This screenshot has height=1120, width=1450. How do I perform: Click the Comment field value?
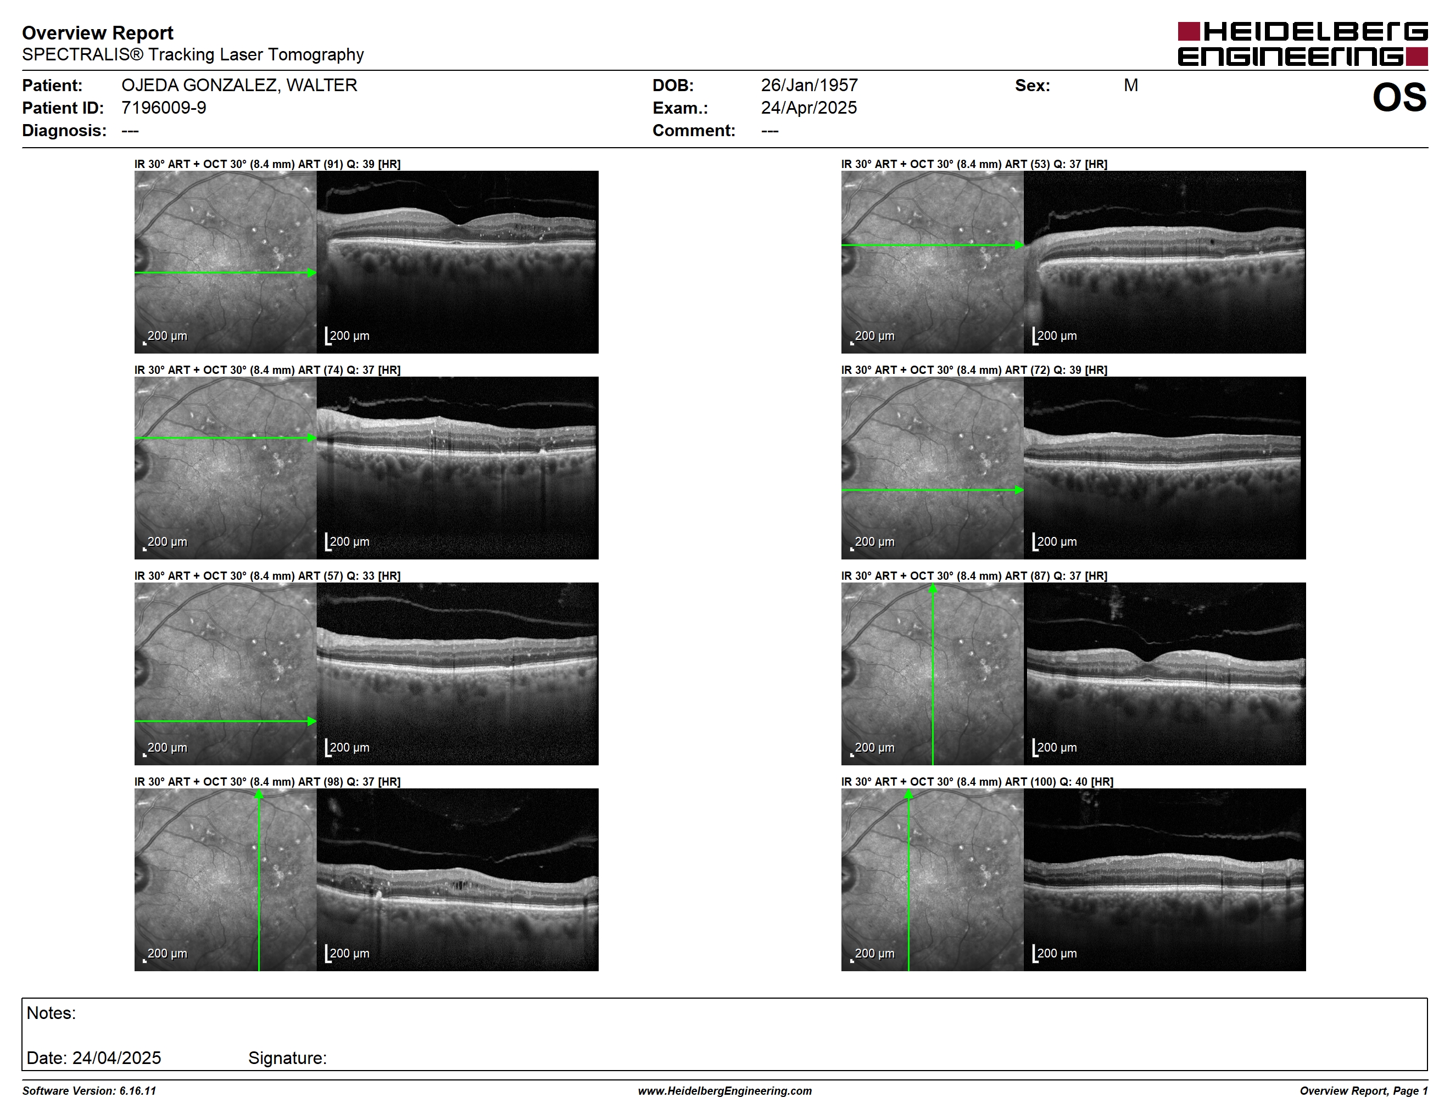(x=769, y=131)
